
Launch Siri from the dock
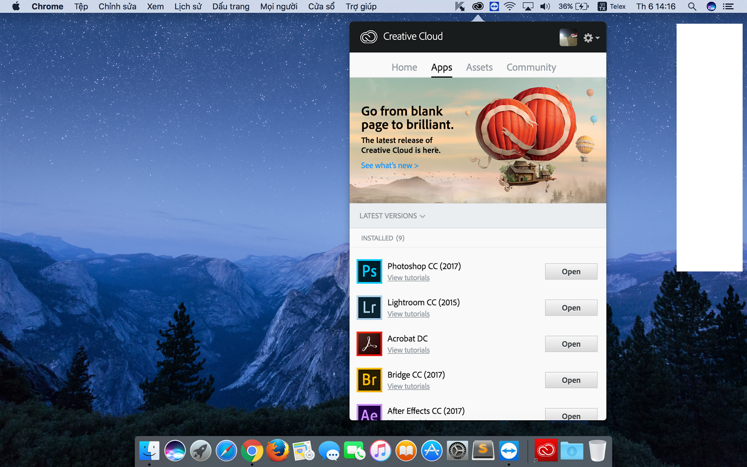[x=175, y=451]
